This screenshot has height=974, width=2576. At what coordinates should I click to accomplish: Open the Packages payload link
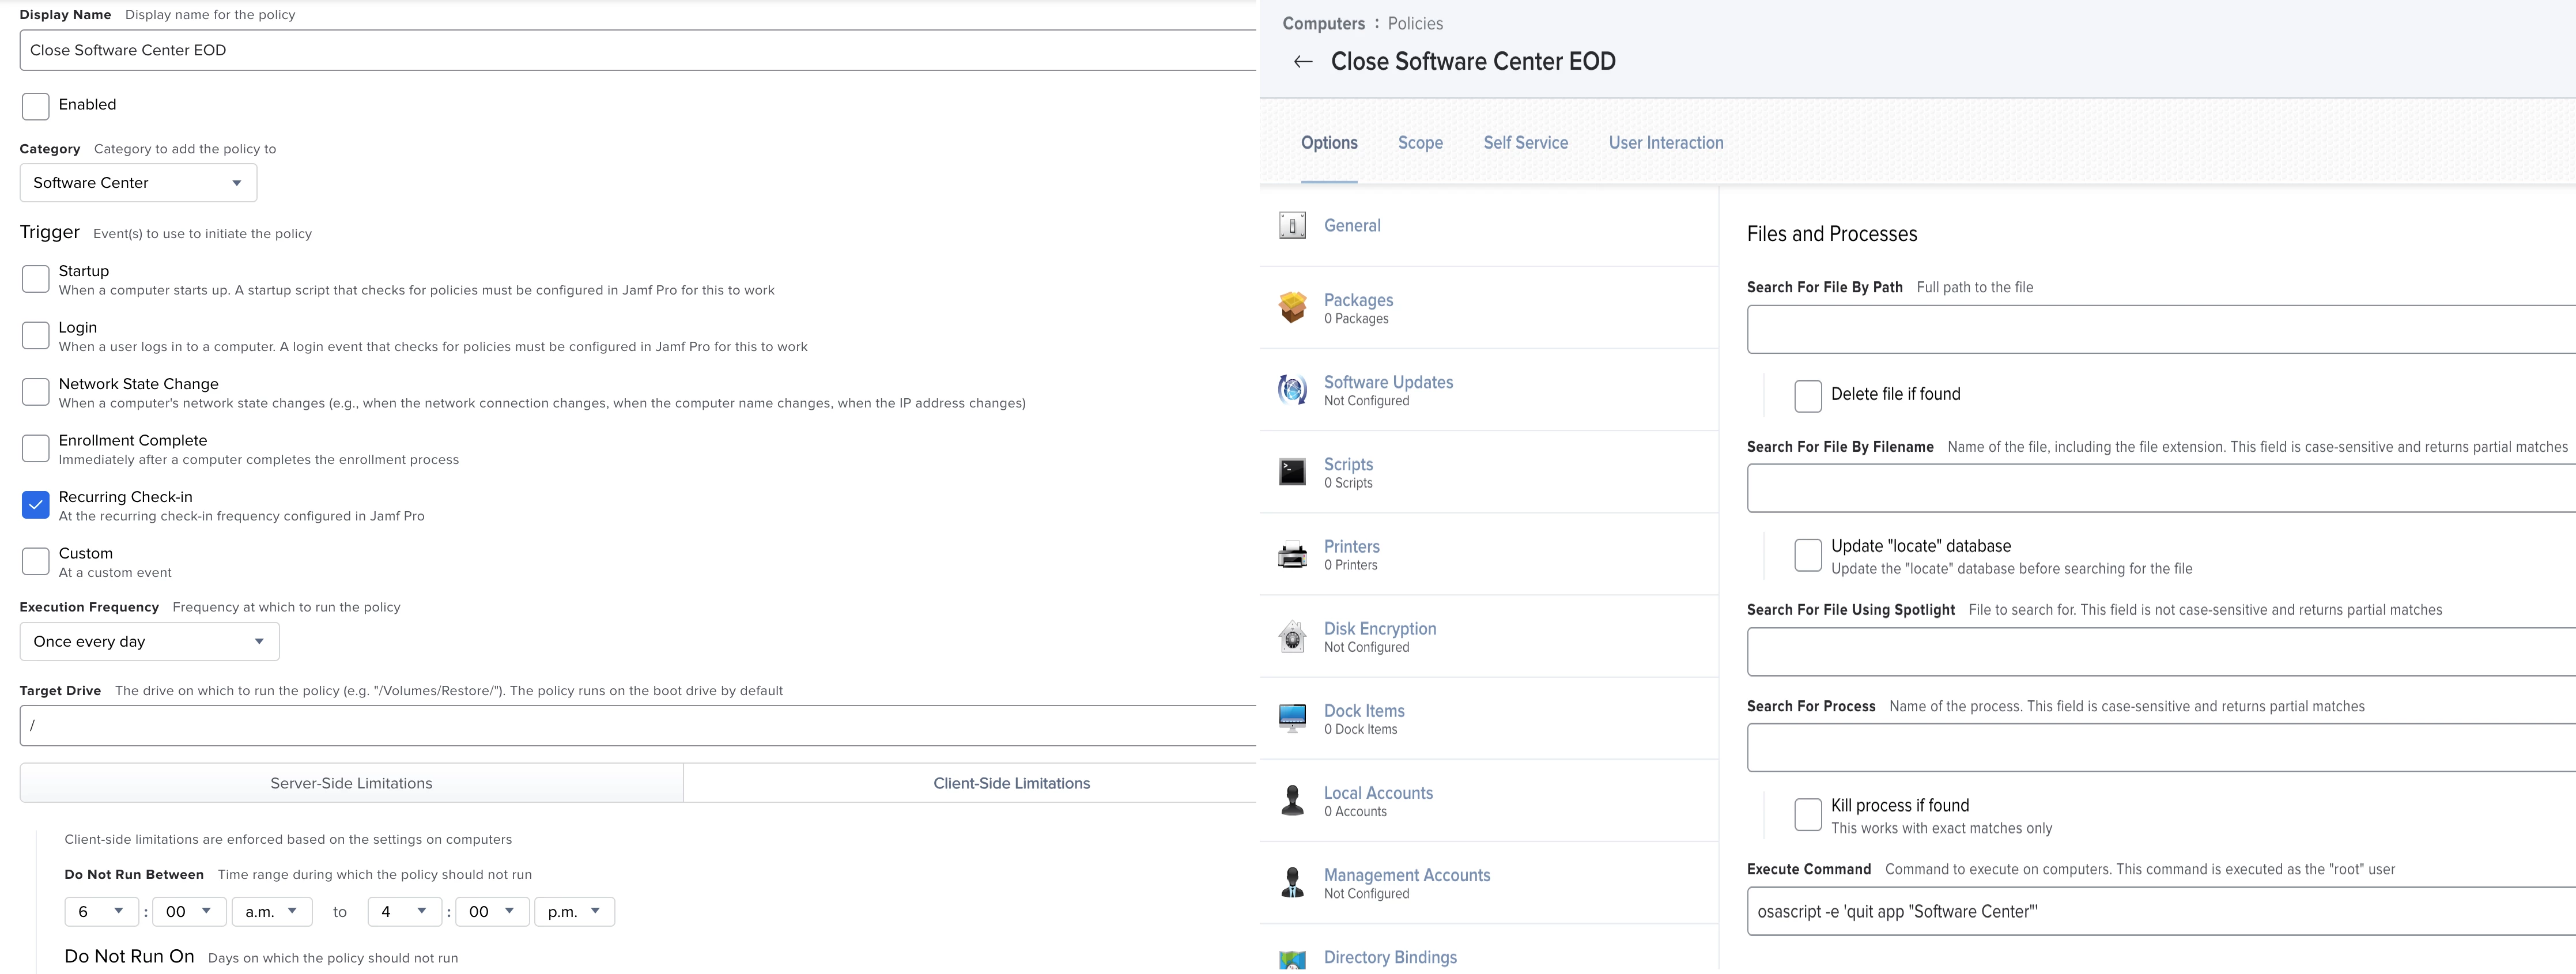(x=1358, y=300)
